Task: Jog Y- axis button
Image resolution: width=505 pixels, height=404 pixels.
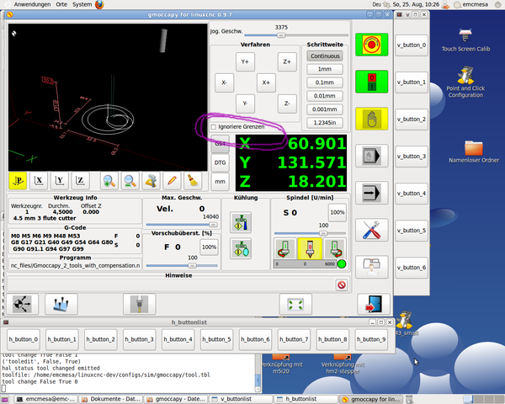Action: [x=245, y=104]
